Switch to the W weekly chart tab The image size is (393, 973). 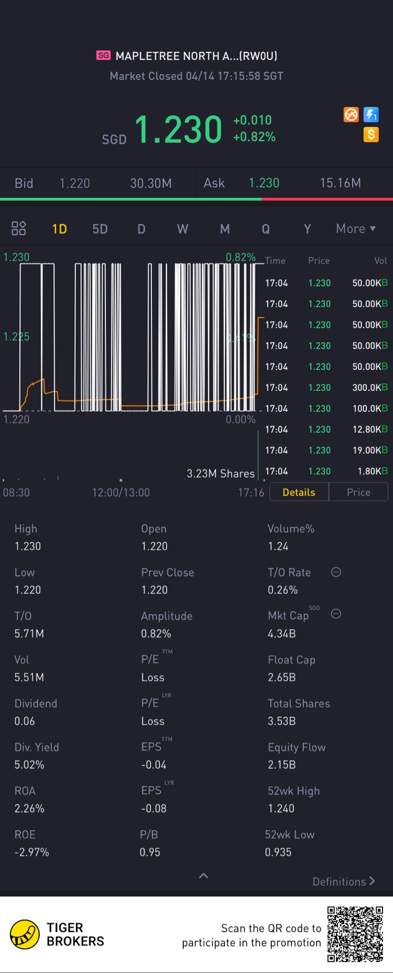182,229
